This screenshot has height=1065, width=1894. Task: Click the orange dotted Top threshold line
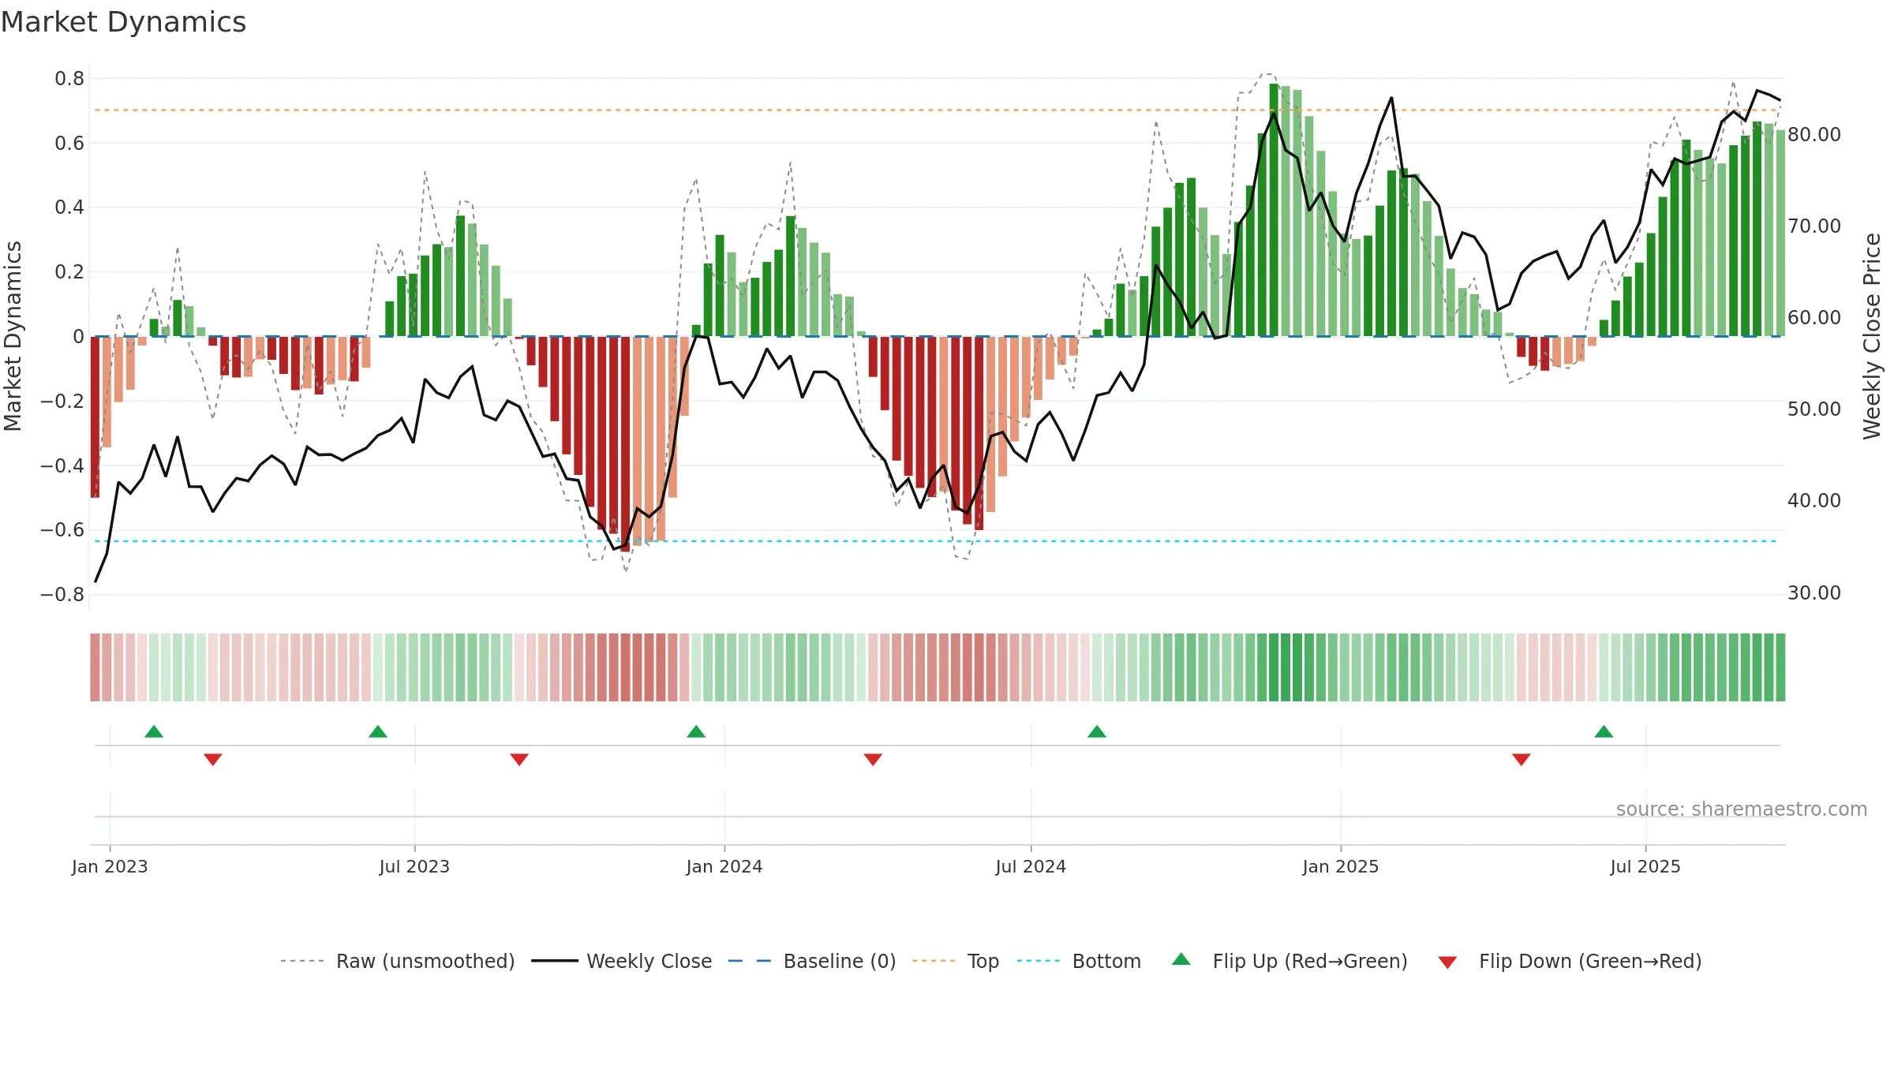(938, 110)
